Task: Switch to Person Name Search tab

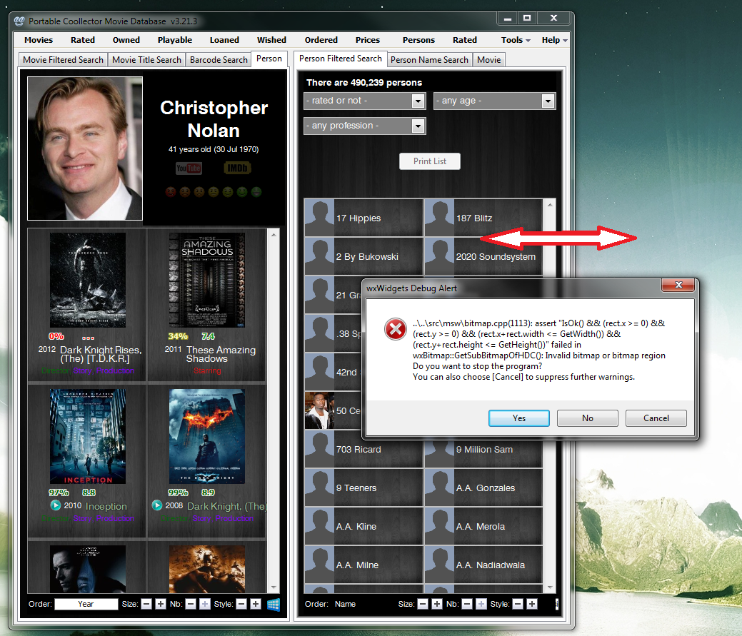Action: pyautogui.click(x=429, y=60)
